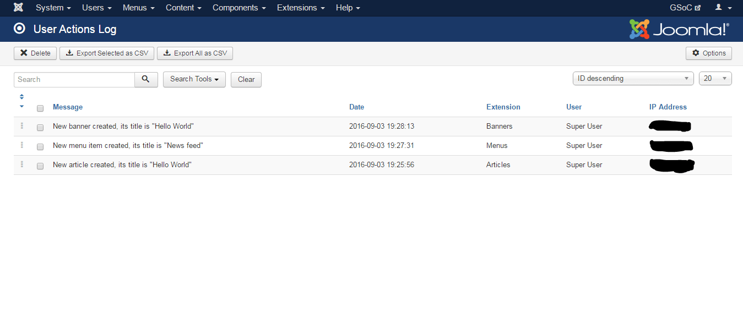Click drag handle of the article log row
The image size is (743, 335).
pos(22,164)
